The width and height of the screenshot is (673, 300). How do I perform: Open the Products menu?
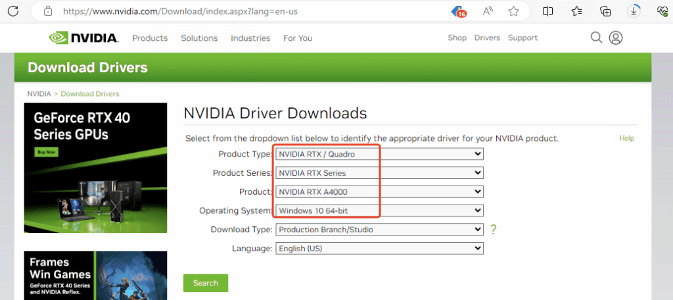(150, 37)
